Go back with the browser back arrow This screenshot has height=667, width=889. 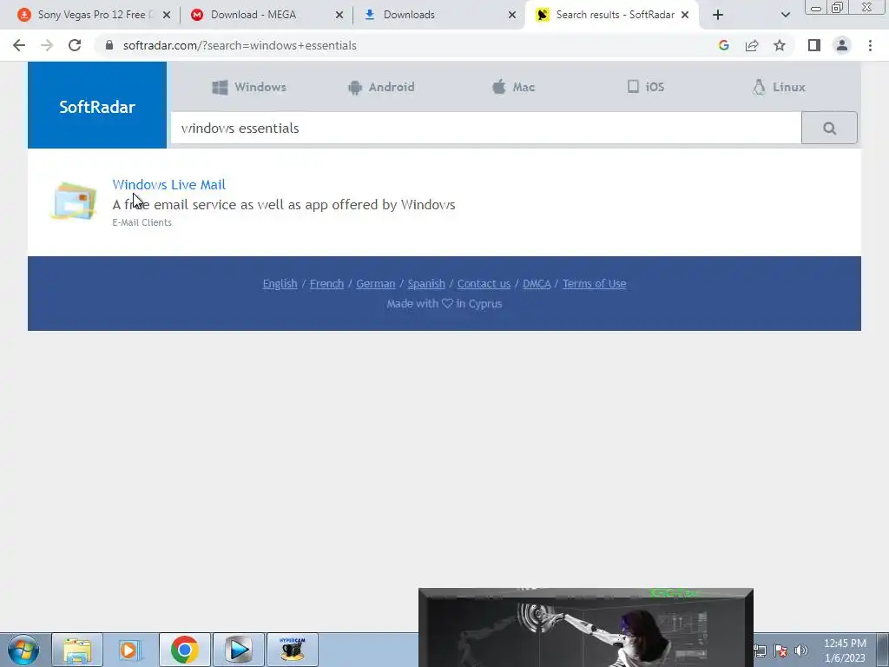(x=19, y=45)
